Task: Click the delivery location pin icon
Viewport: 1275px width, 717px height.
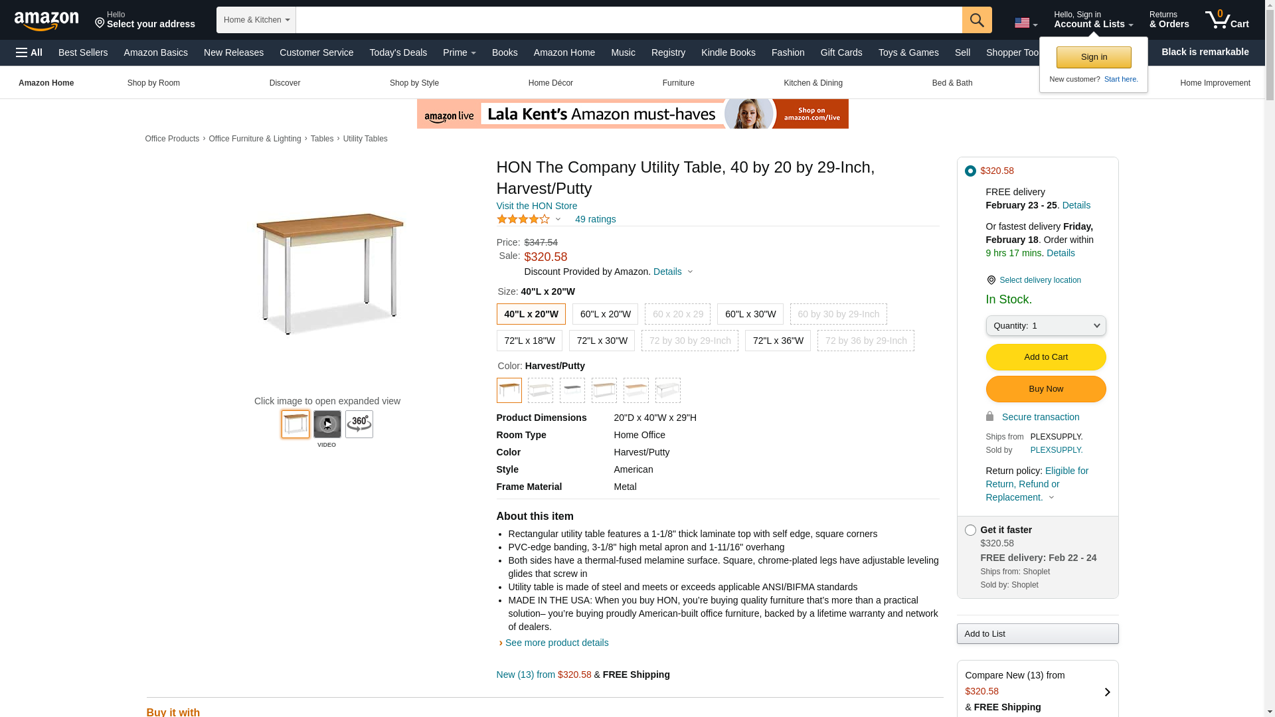Action: click(x=991, y=280)
